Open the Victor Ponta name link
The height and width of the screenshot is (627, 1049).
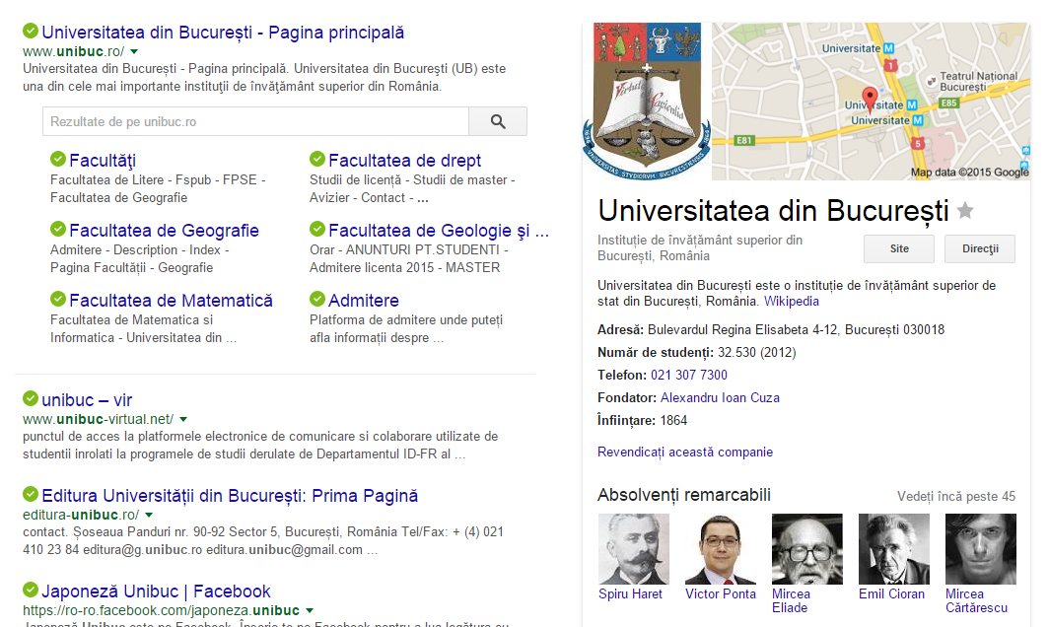click(721, 593)
